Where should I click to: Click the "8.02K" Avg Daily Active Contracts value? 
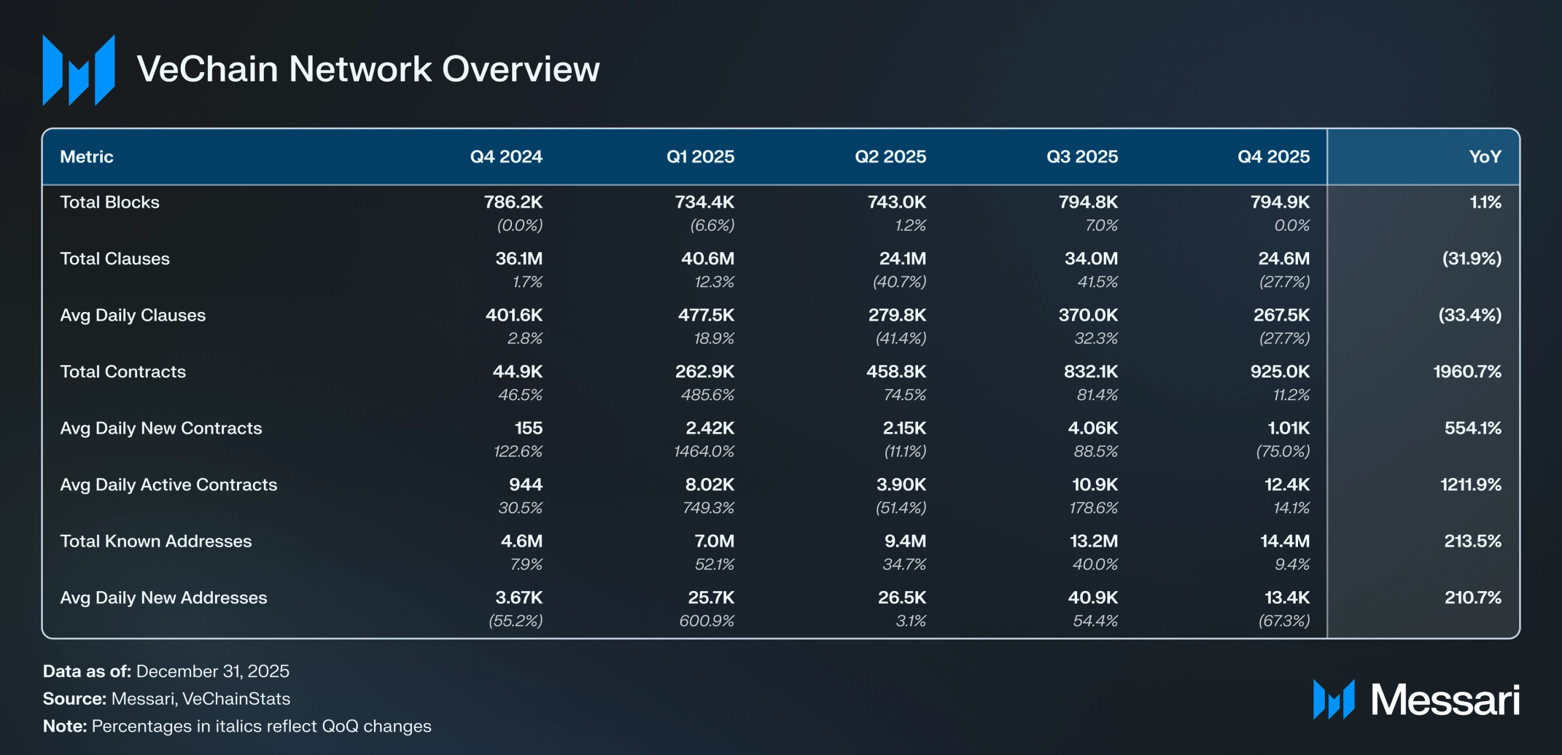coord(710,485)
